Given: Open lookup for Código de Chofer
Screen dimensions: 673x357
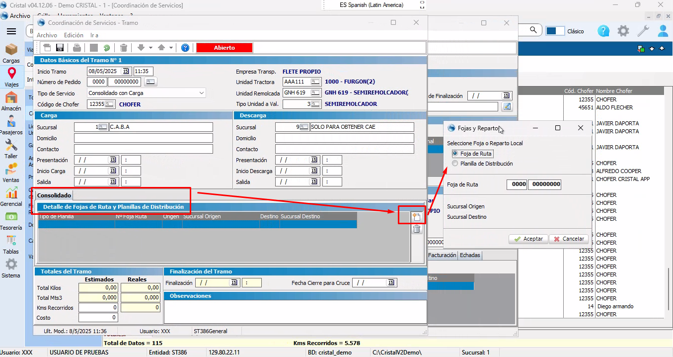Looking at the screenshot, I should (110, 104).
